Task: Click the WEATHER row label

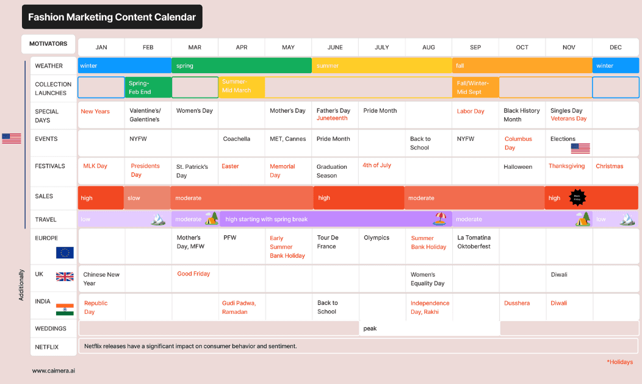Action: point(49,66)
